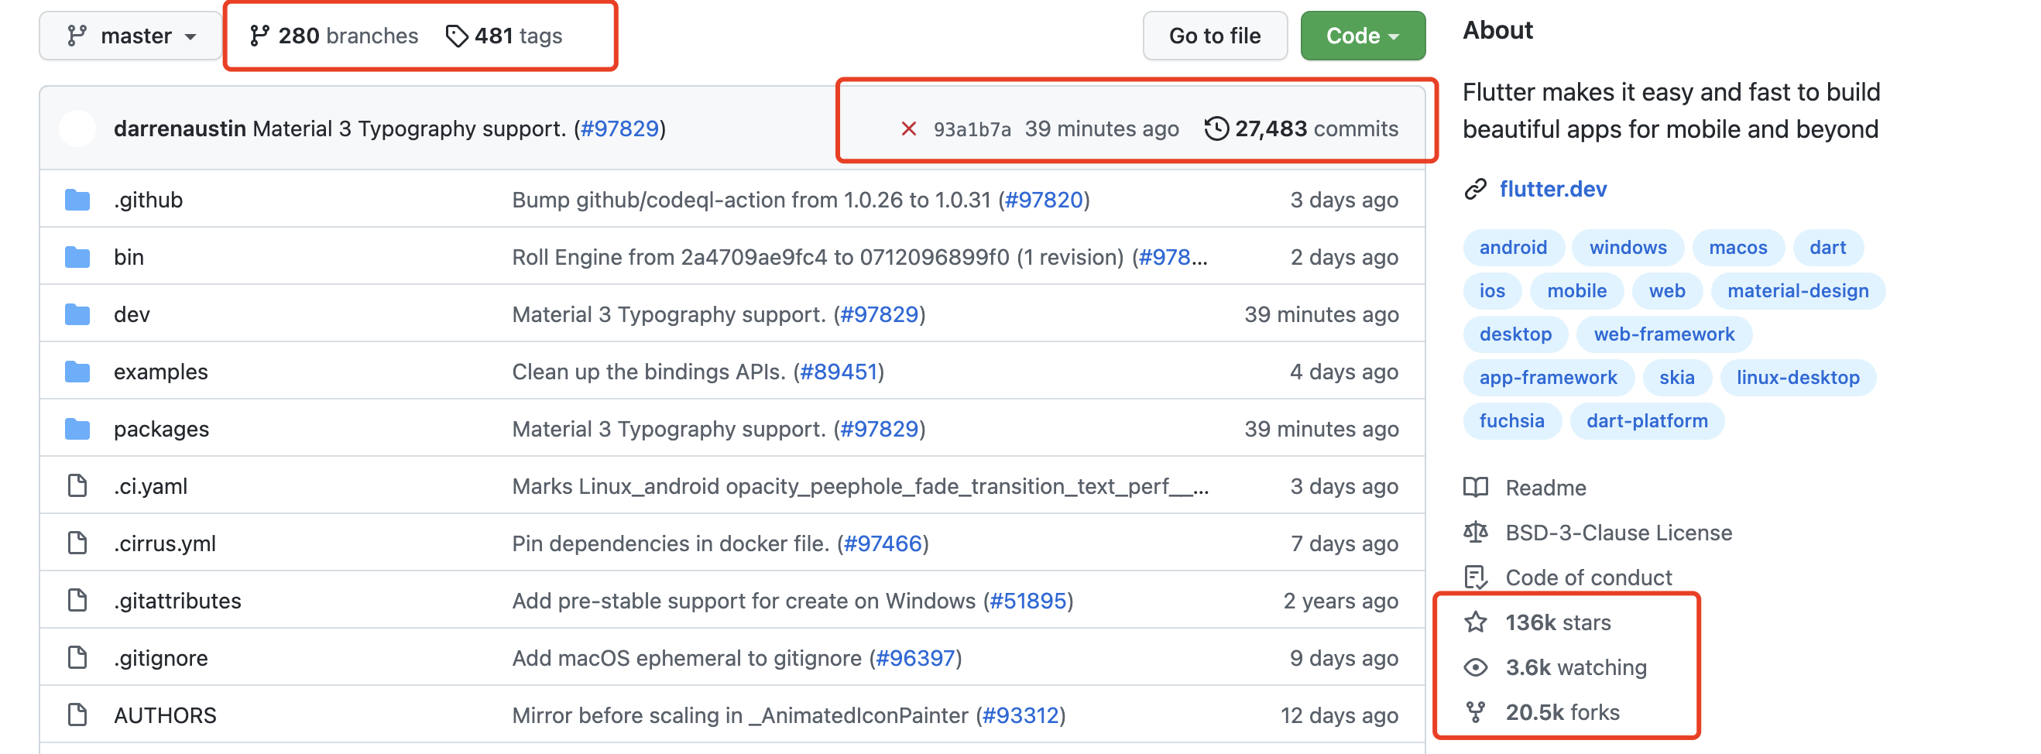Open commit hash 93a1b7a
Viewport: 2041px width, 754px height.
972,129
